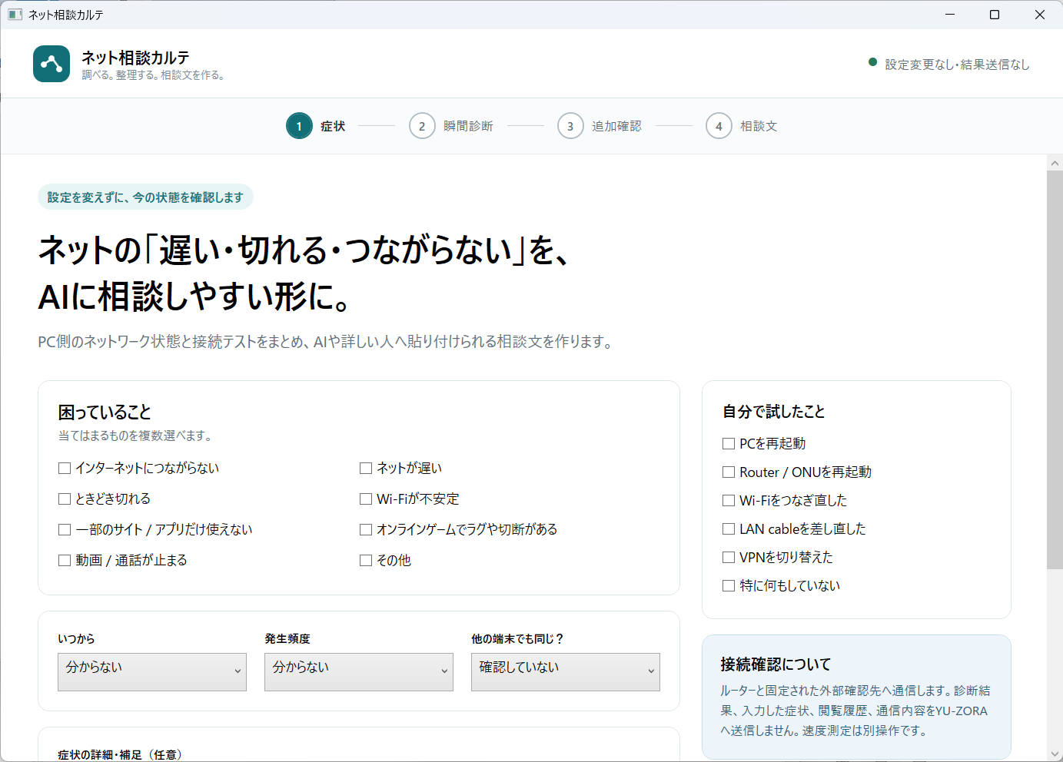Open the いつから dropdown
This screenshot has height=762, width=1063.
tap(152, 672)
